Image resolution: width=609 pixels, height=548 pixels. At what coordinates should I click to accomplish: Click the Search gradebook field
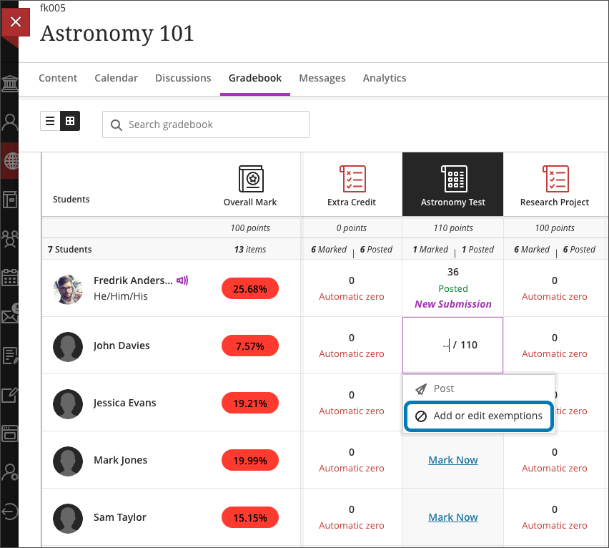214,124
